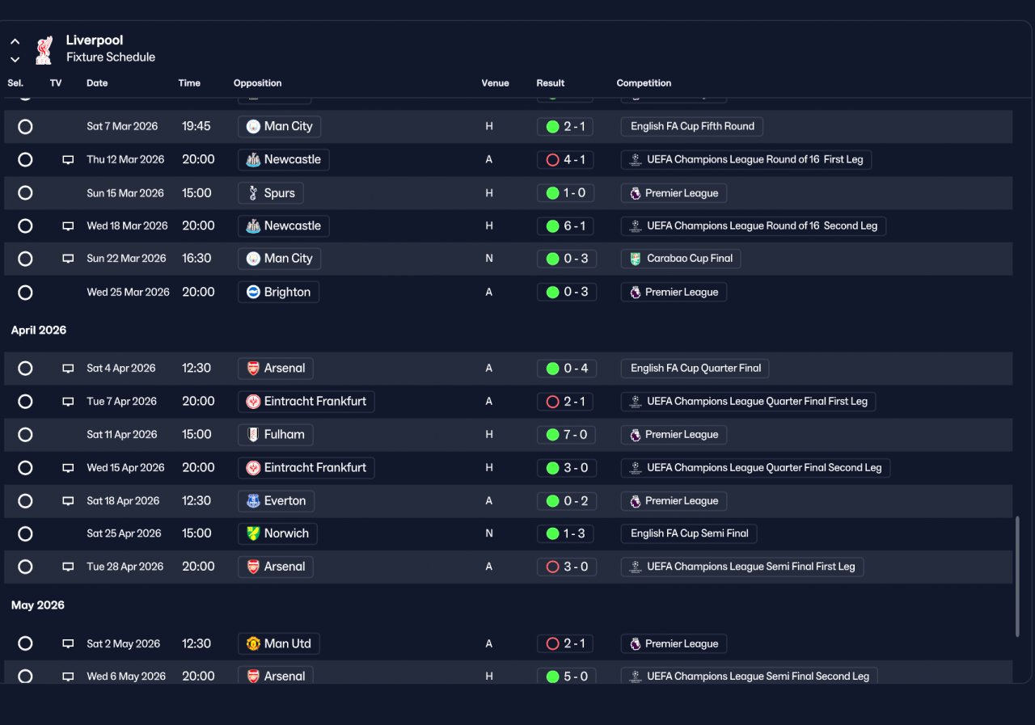The width and height of the screenshot is (1035, 725).
Task: Select the Sat 7 Mar Man City fixture radio
Action: coord(25,127)
